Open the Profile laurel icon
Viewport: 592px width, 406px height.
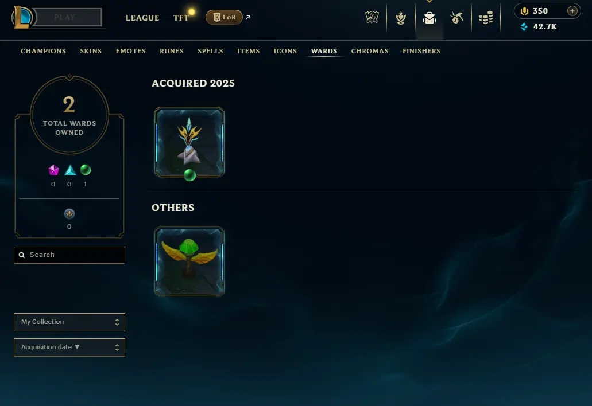coord(401,18)
